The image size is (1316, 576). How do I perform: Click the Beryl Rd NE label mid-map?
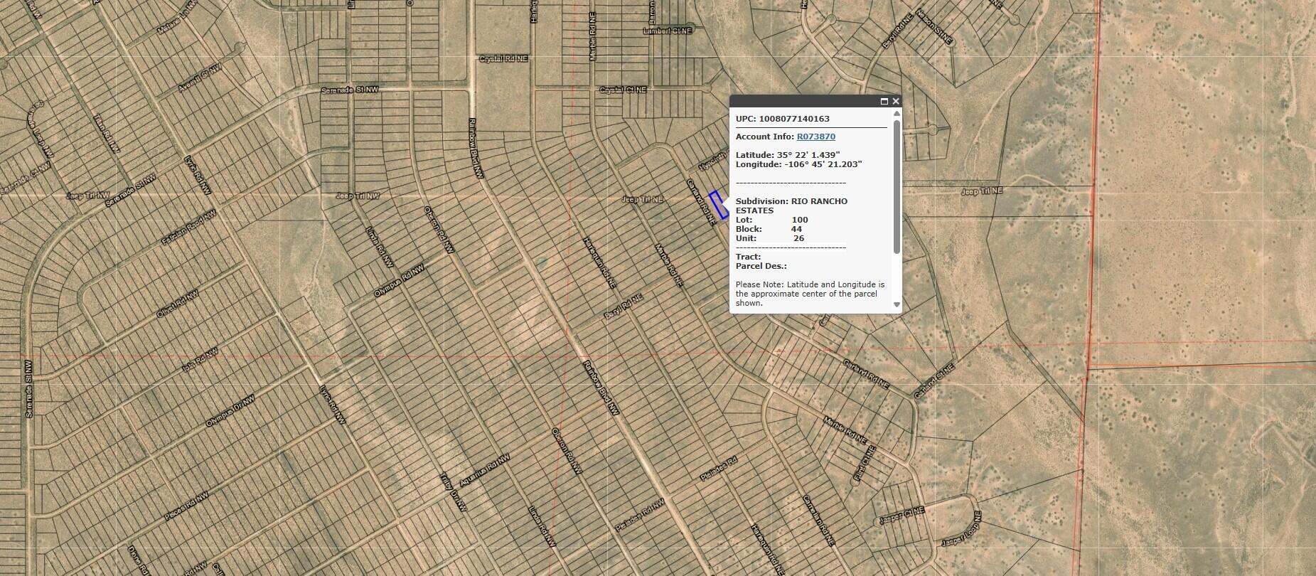[623, 306]
